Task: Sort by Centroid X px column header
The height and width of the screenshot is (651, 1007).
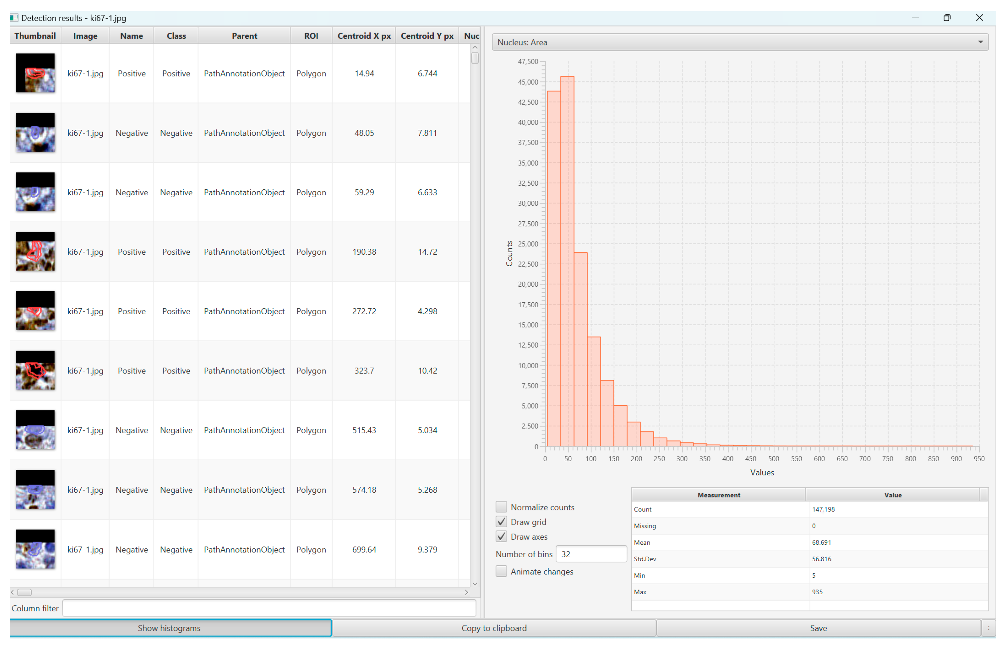Action: coord(363,36)
